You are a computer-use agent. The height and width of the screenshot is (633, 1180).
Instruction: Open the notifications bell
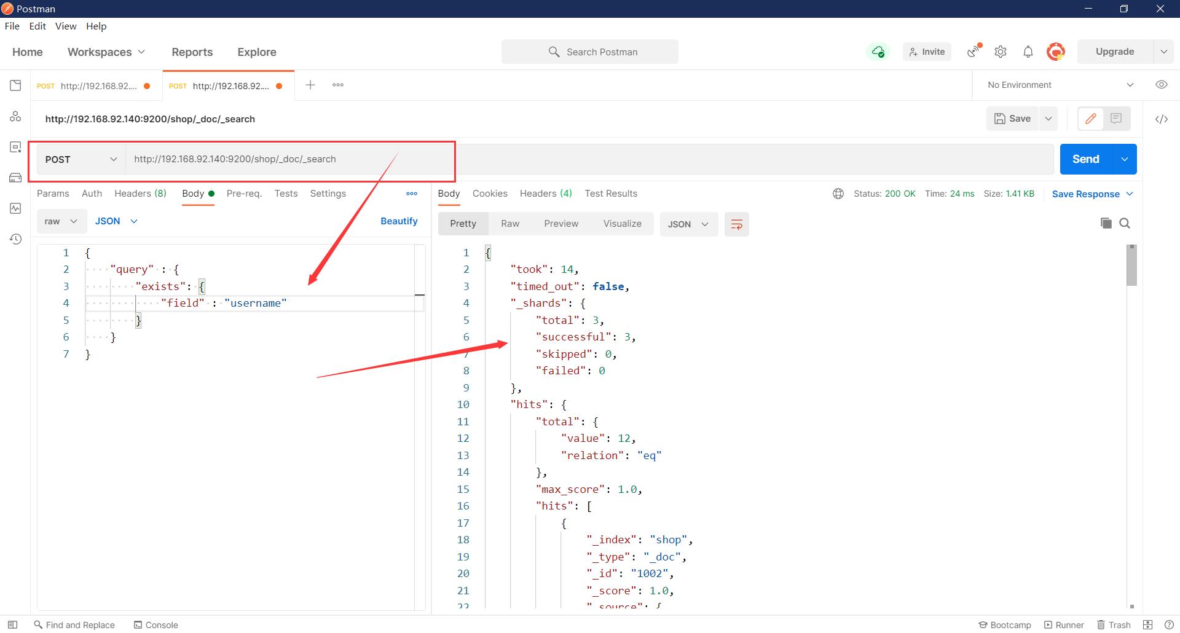pos(1028,52)
